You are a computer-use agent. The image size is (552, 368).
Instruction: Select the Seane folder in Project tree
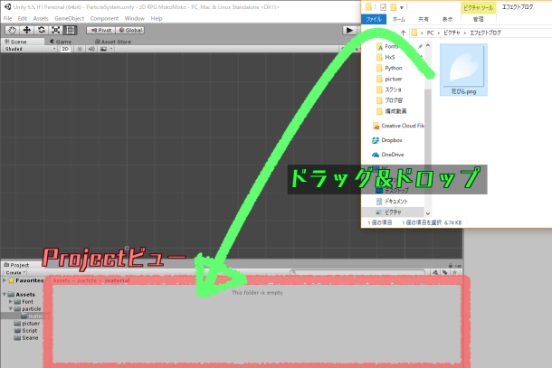pyautogui.click(x=26, y=338)
